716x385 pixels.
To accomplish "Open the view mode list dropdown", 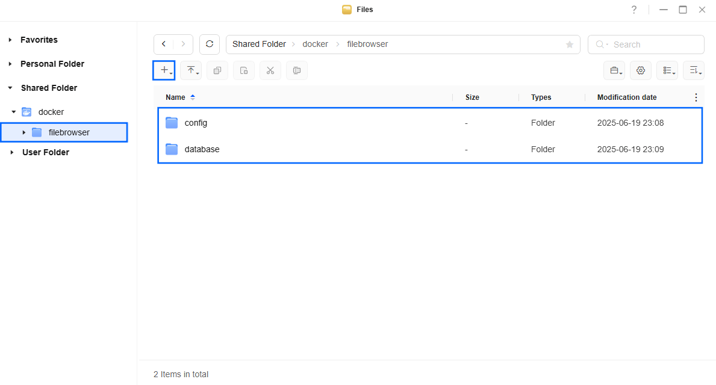I will coord(667,71).
